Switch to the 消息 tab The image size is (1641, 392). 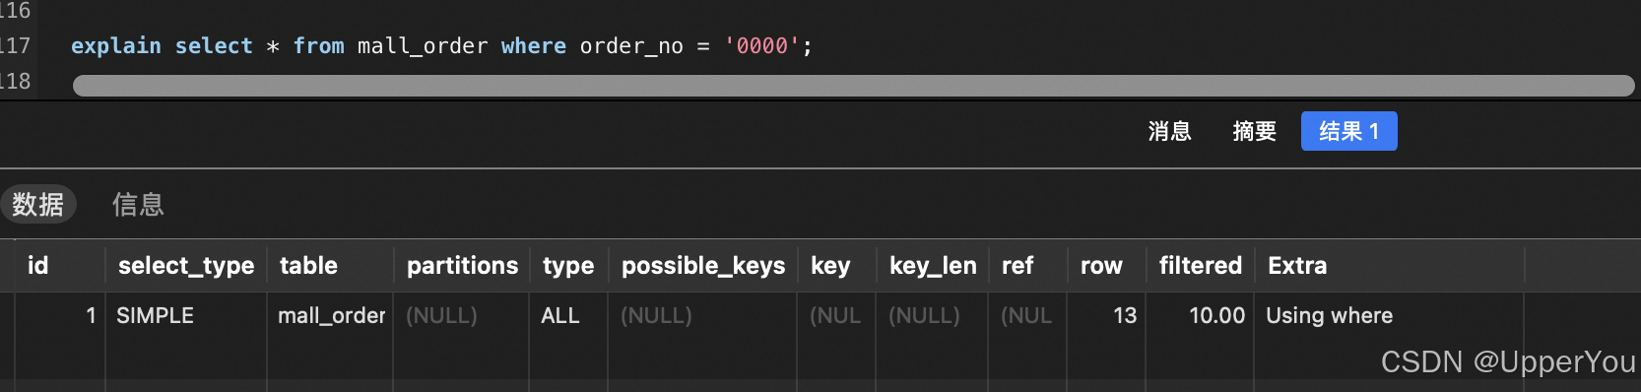pos(1169,131)
